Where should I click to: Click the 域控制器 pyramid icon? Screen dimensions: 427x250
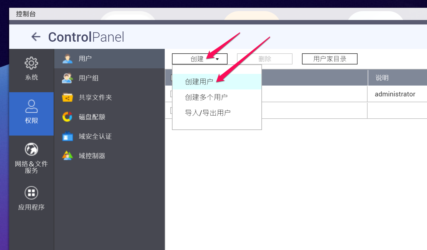pyautogui.click(x=67, y=156)
